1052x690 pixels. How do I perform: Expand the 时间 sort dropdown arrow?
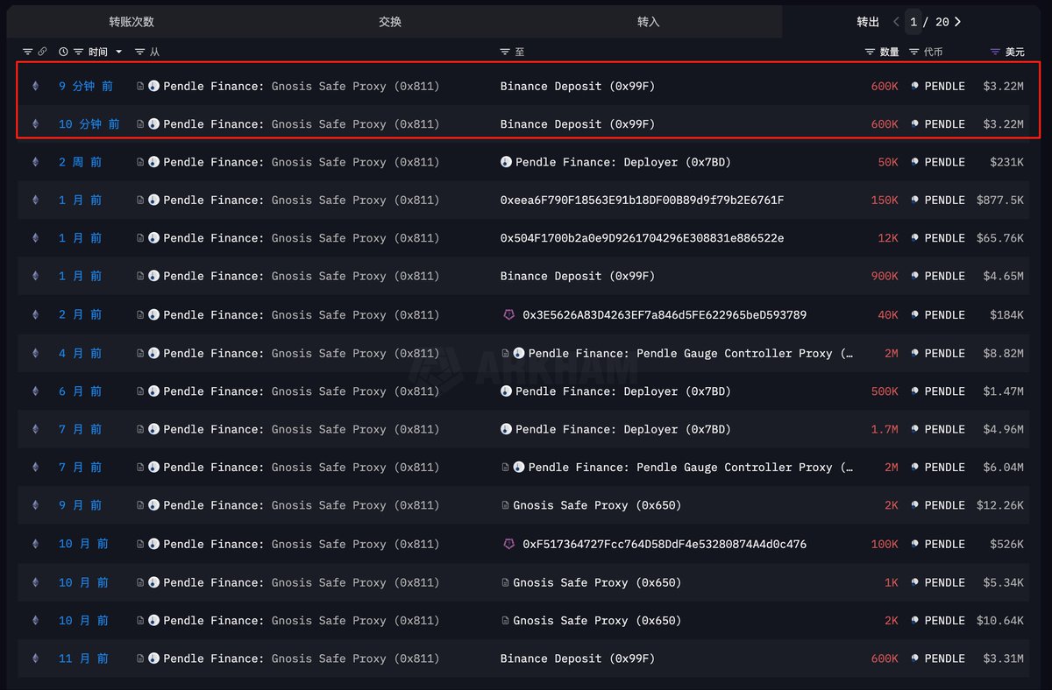(x=119, y=53)
